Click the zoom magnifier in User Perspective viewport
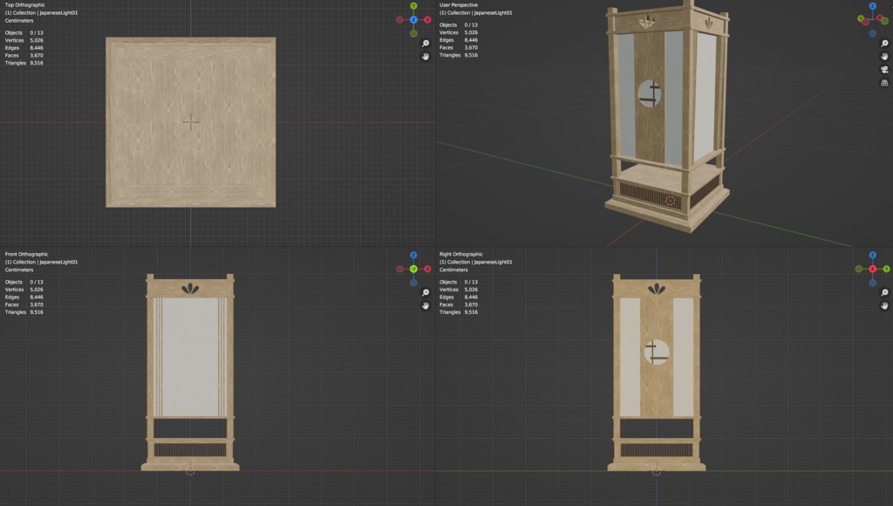 point(884,44)
